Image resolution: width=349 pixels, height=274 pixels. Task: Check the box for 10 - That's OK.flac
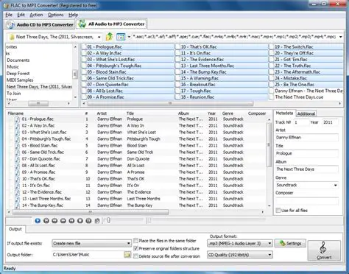point(178,47)
